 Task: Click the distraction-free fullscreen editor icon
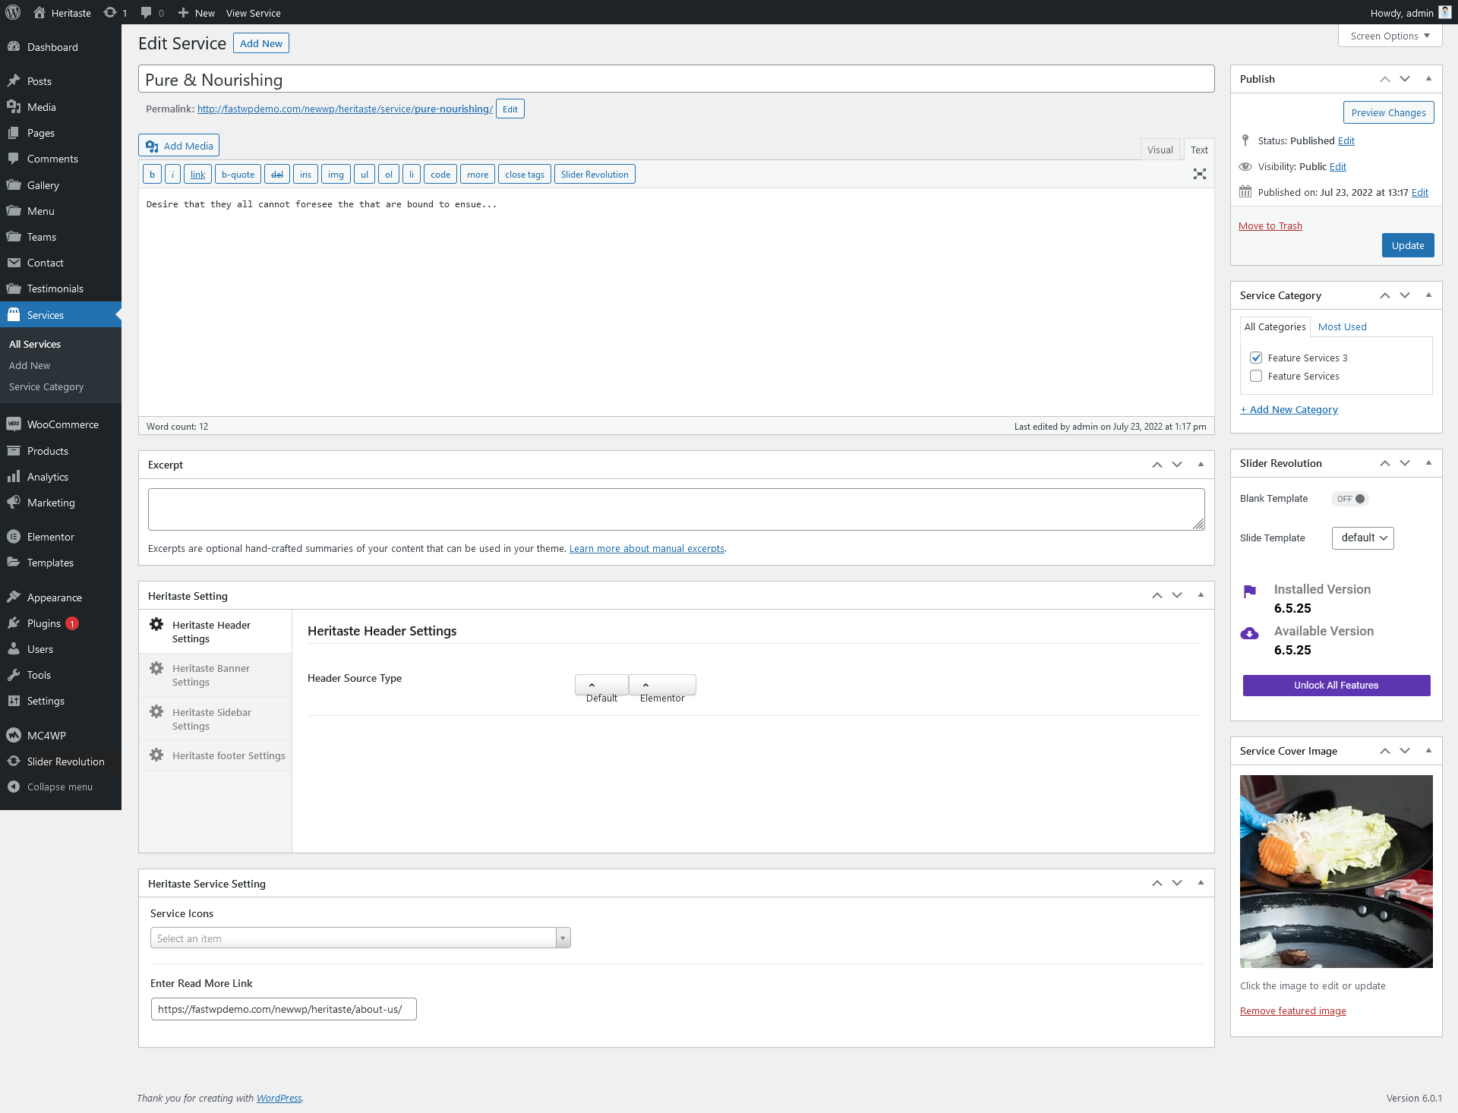pos(1199,174)
